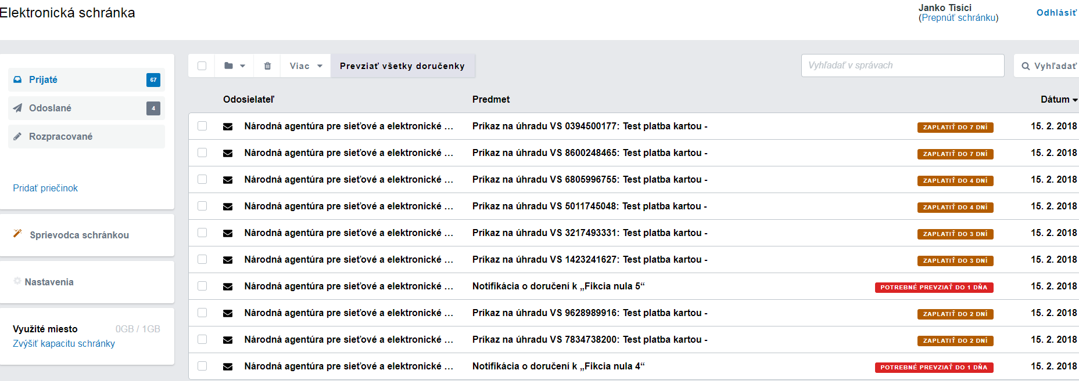Image resolution: width=1079 pixels, height=381 pixels.
Task: Click the magic wand guide icon
Action: coord(17,233)
